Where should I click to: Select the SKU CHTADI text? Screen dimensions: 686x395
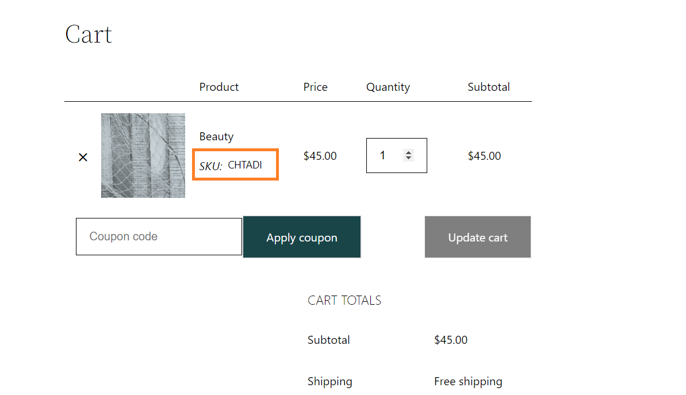231,166
